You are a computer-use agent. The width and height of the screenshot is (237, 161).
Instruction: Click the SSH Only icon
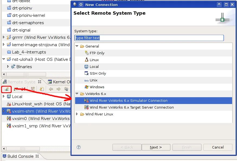pos(87,73)
